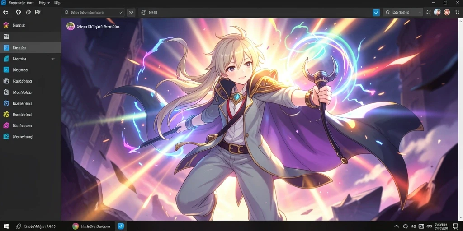Click the unlabeled calendar icon row in the sidebar
Viewport: 463px width, 231px height.
click(30, 37)
